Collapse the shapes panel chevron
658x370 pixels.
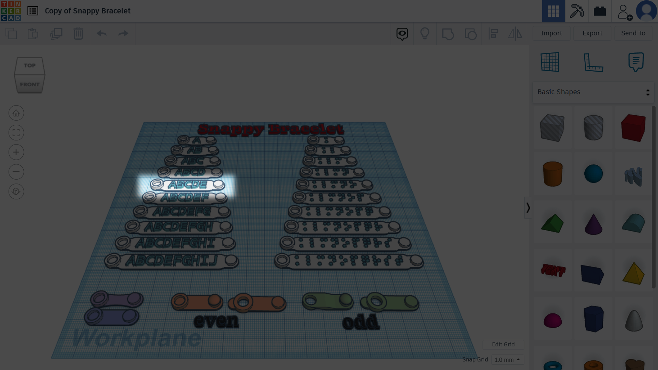pos(528,208)
